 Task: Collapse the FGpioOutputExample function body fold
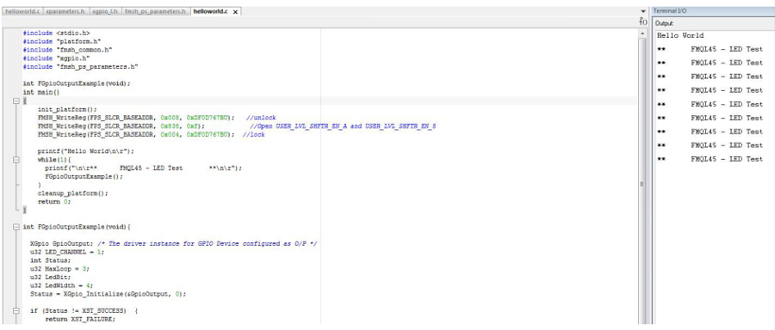coord(16,227)
